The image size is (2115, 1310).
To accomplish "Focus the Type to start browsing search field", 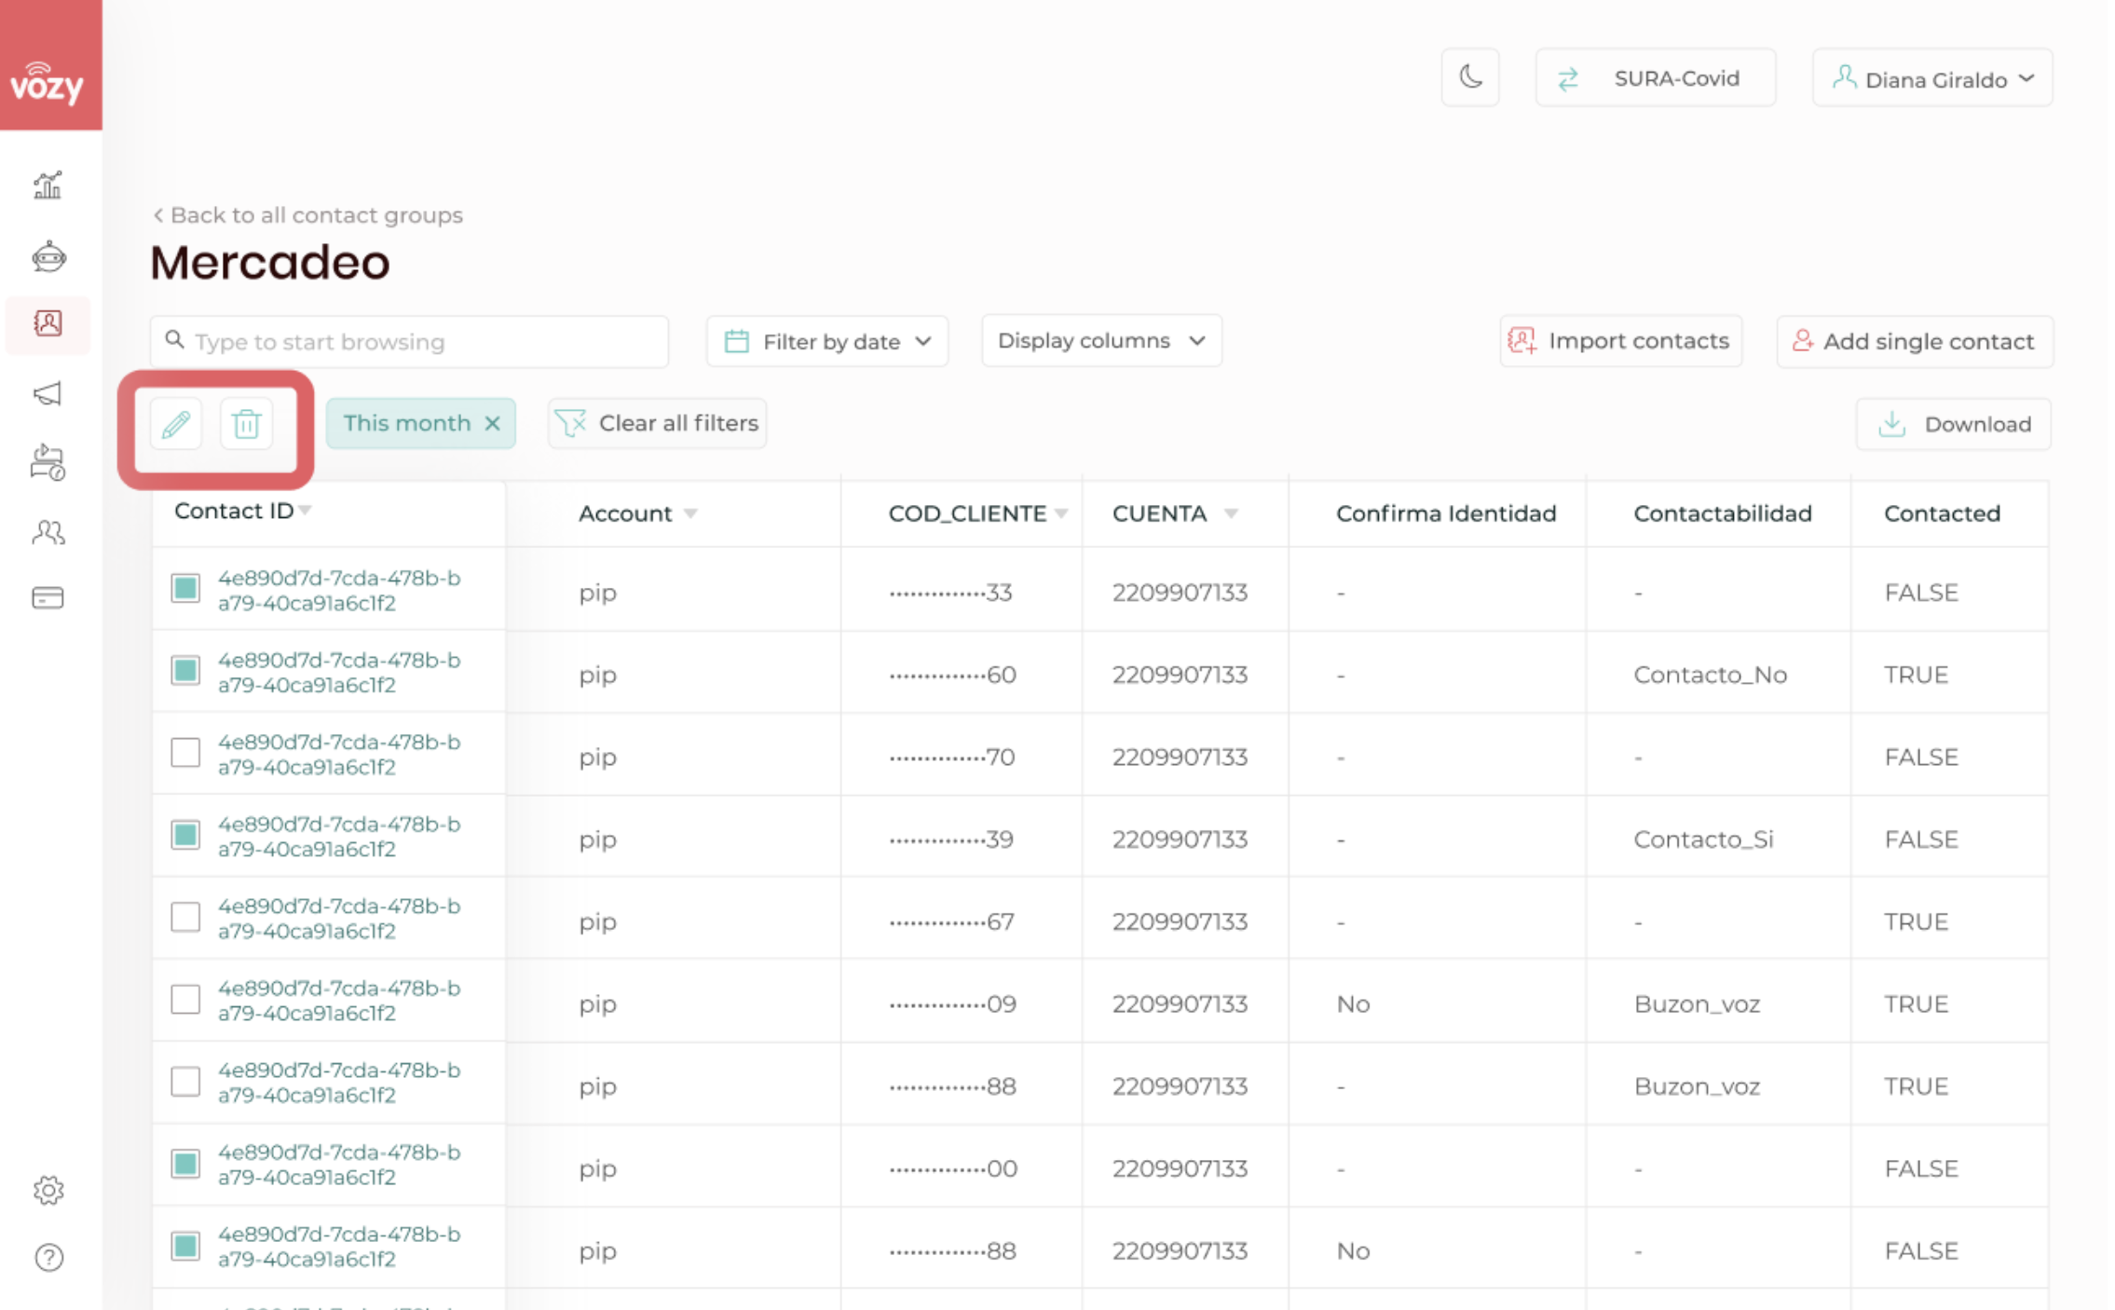I will [409, 342].
